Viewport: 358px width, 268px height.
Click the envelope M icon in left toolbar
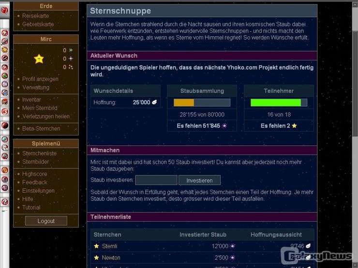(x=5, y=148)
